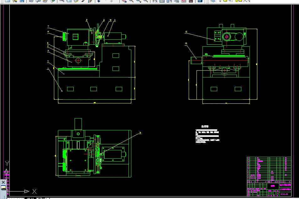Toggle layer freeze with the sun icon
The height and width of the screenshot is (199, 299).
click(225, 1)
